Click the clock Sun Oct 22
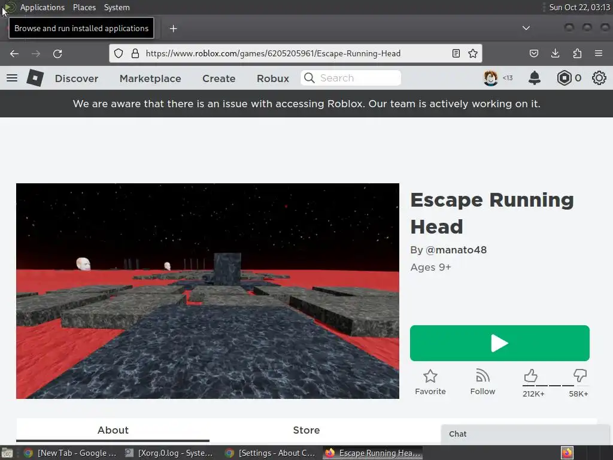Viewport: 613px width, 460px height. (x=579, y=7)
